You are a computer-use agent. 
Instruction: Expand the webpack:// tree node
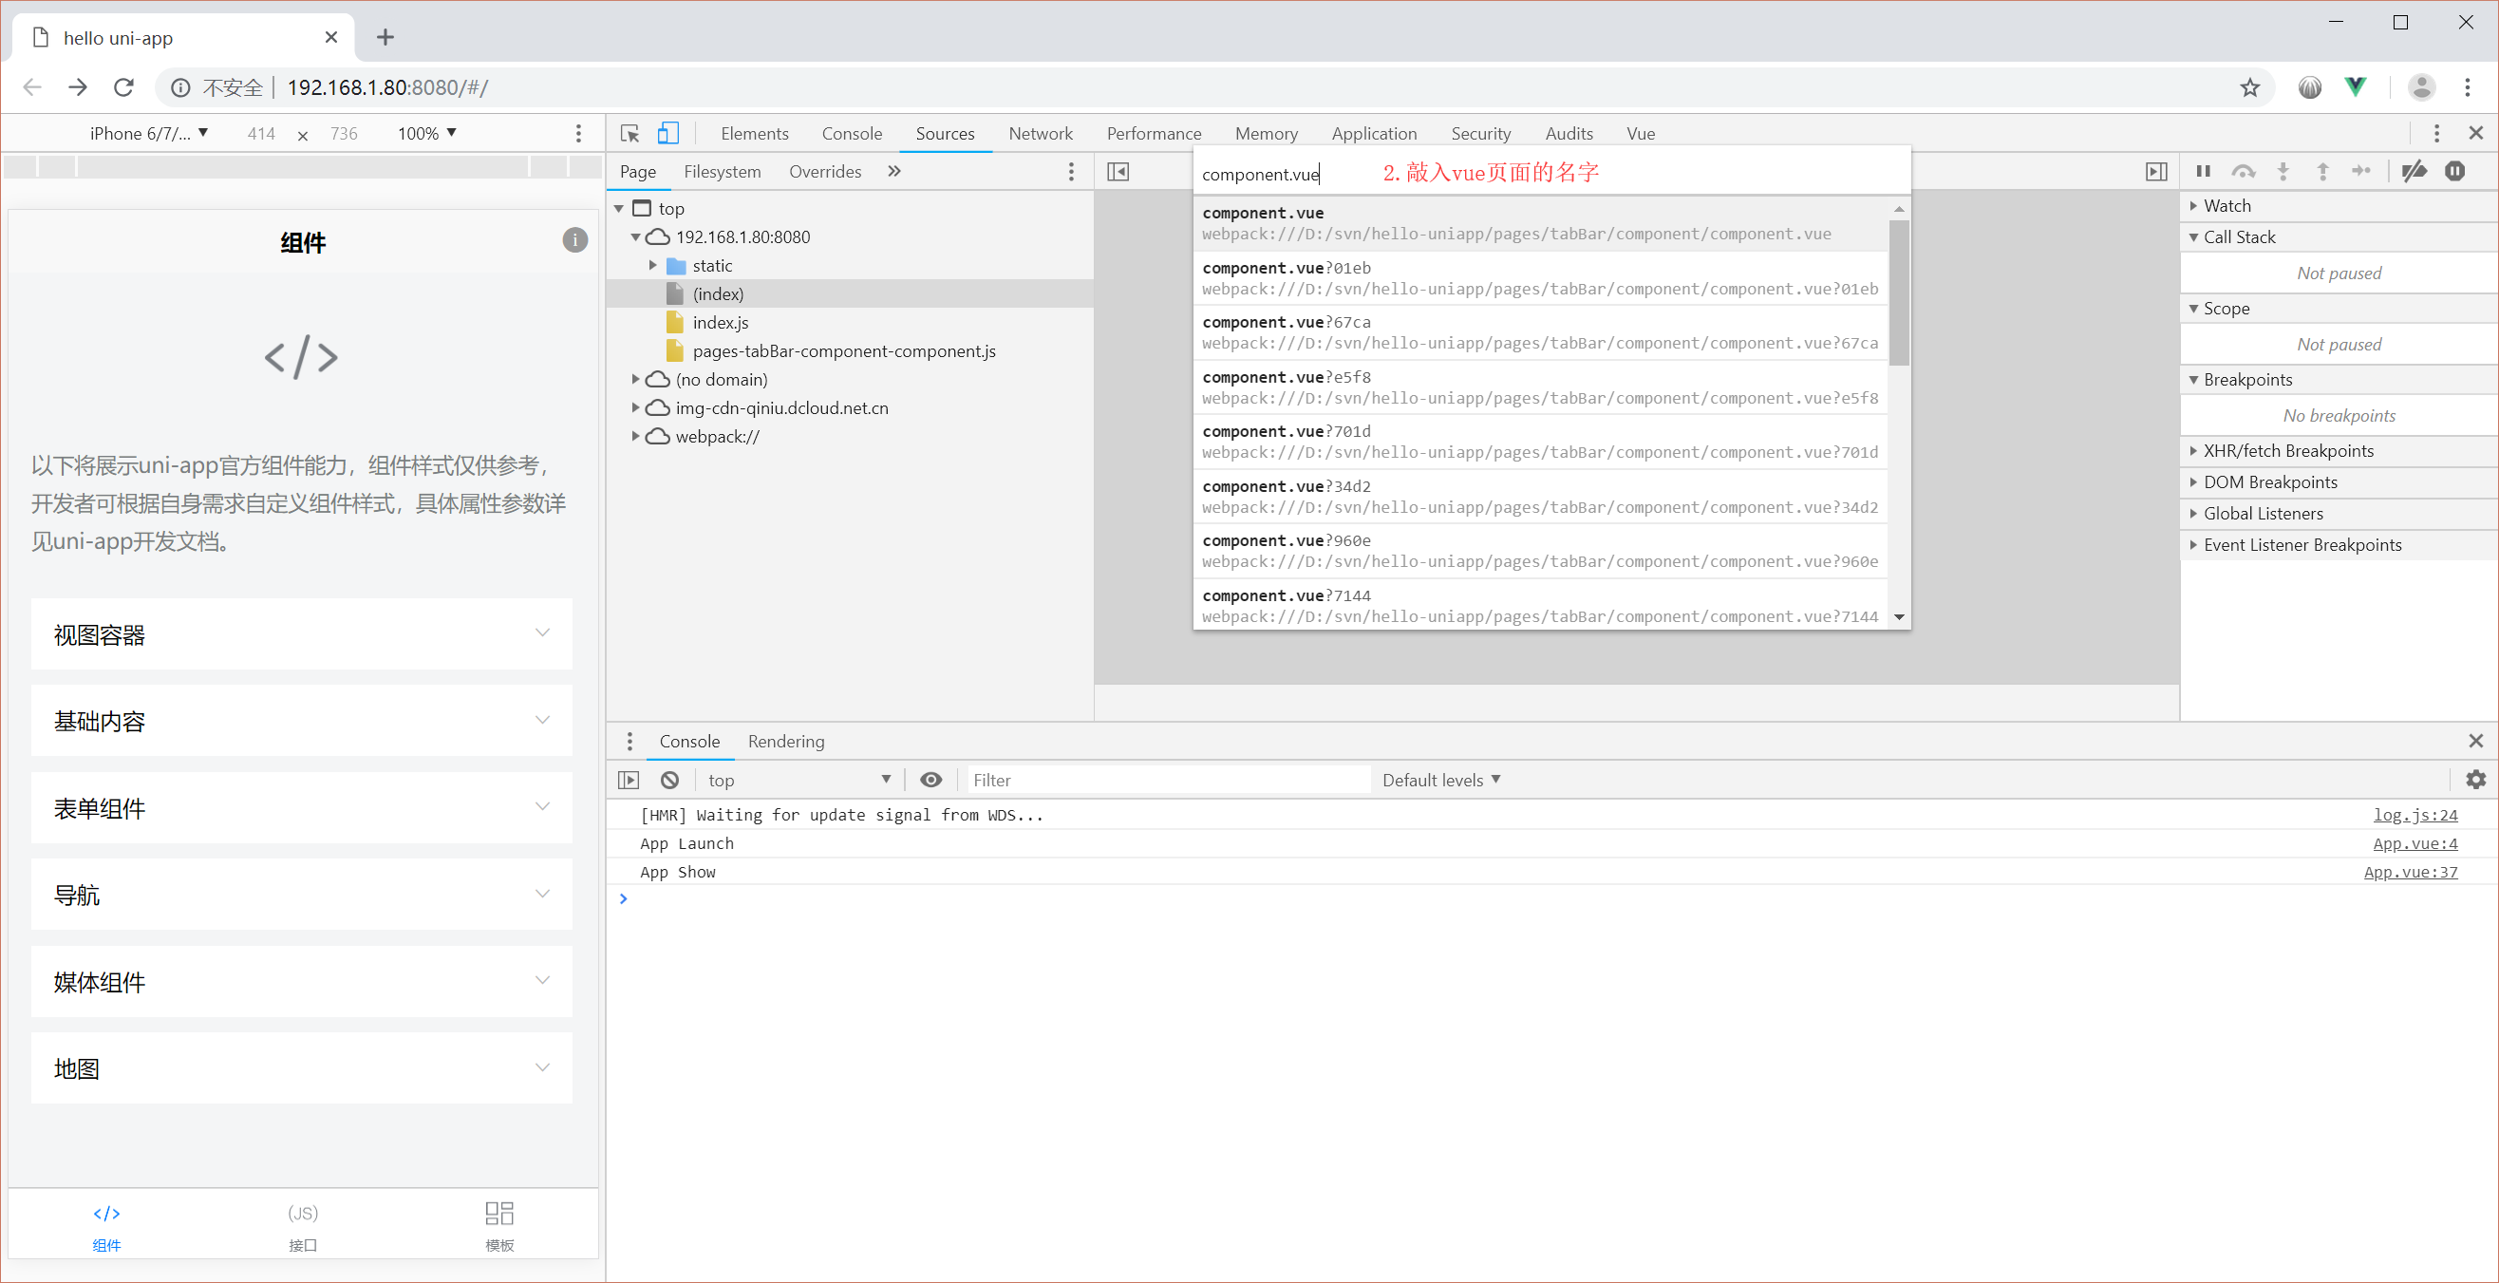[x=635, y=436]
